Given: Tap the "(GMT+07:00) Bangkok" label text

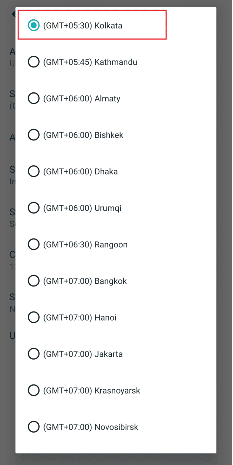Looking at the screenshot, I should (x=85, y=281).
